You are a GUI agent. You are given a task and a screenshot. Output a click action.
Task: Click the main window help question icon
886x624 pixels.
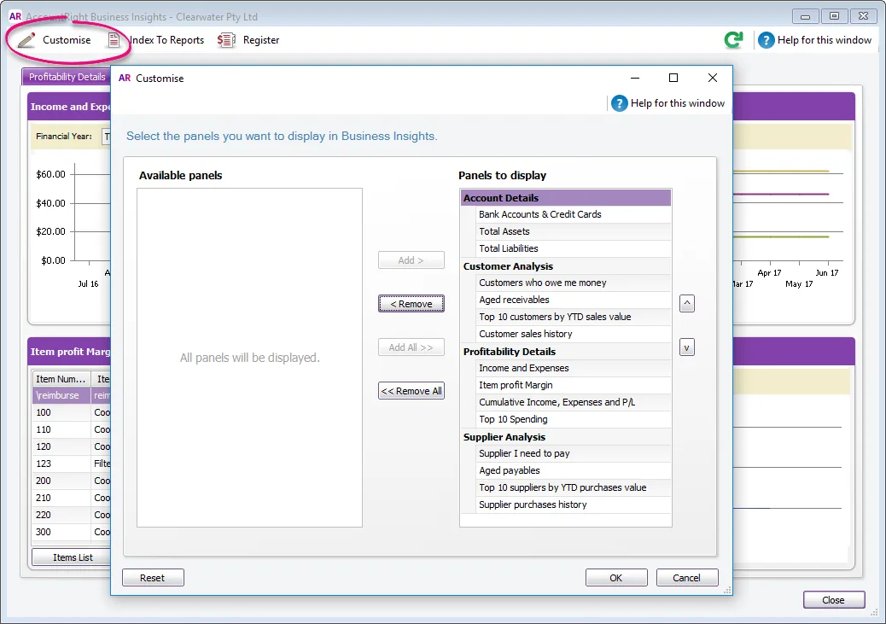767,40
